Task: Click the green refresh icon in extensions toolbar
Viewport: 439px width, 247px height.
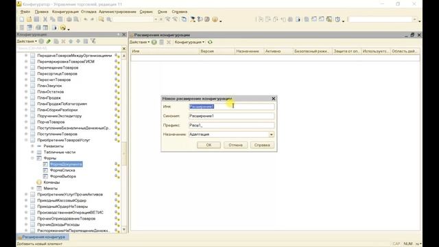Action: (210, 42)
